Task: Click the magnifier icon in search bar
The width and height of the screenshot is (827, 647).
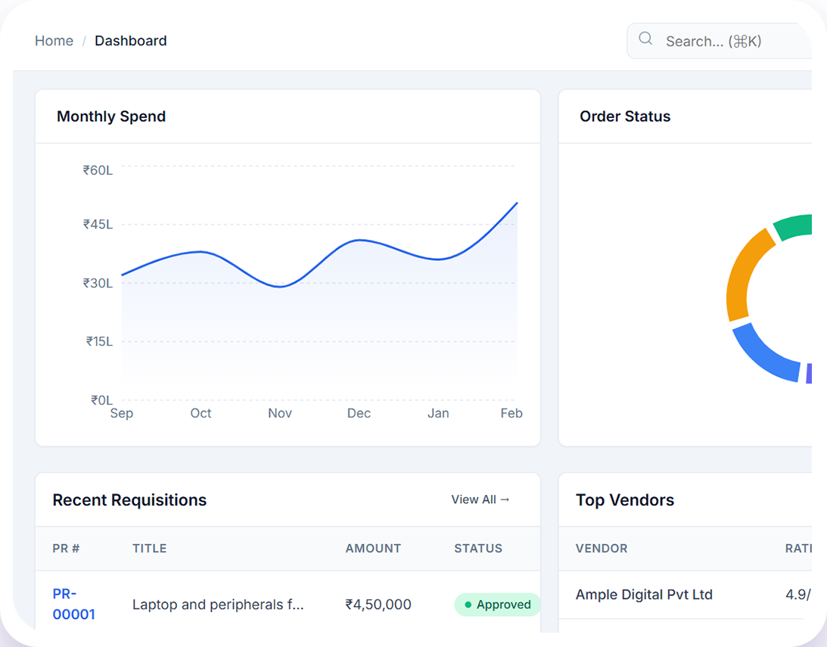Action: (x=645, y=39)
